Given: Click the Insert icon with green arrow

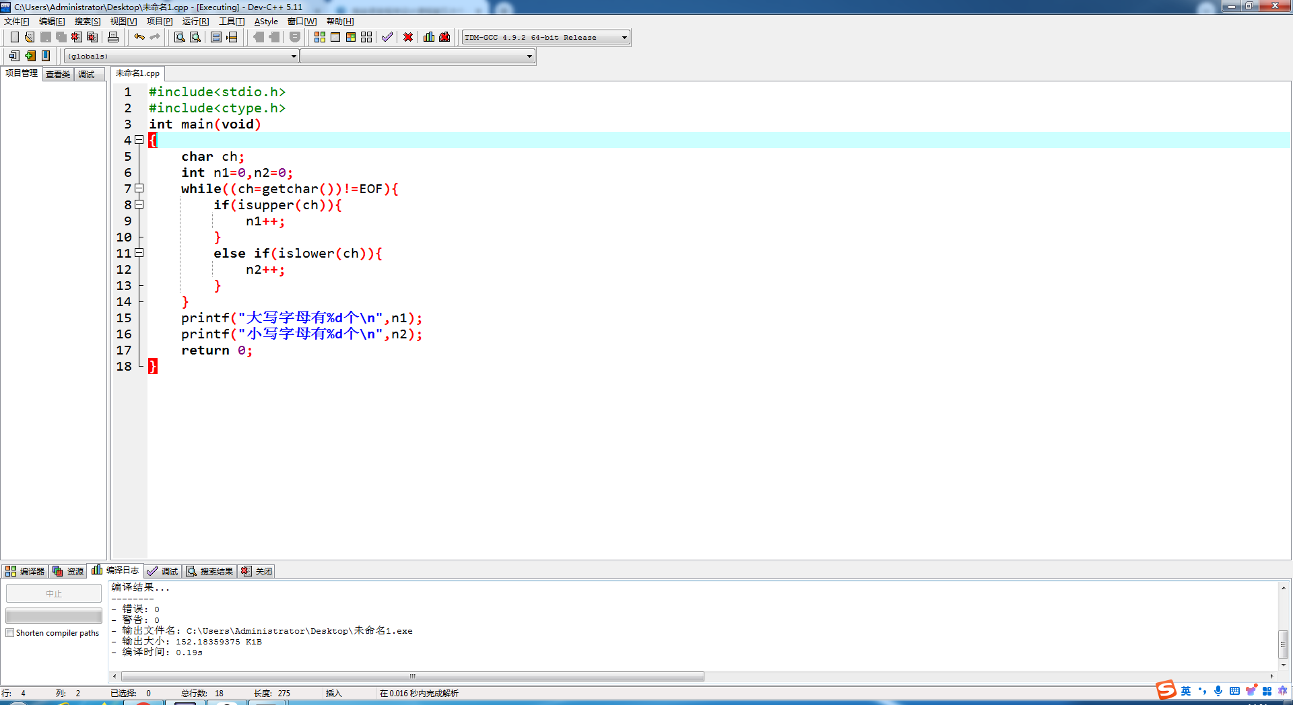Looking at the screenshot, I should [x=30, y=56].
